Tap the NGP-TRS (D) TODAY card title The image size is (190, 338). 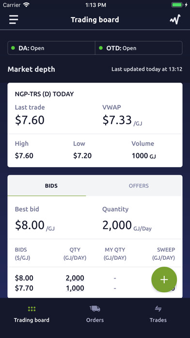pyautogui.click(x=44, y=94)
